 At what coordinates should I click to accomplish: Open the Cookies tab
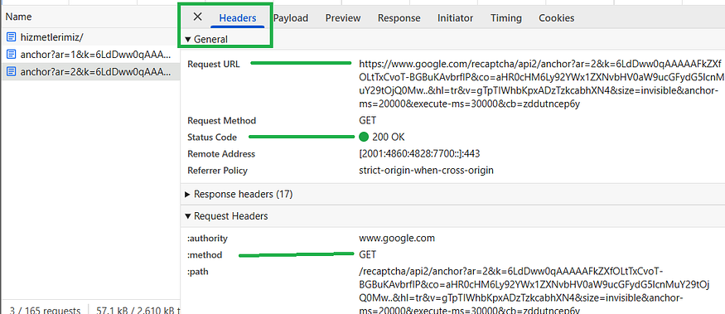click(556, 18)
